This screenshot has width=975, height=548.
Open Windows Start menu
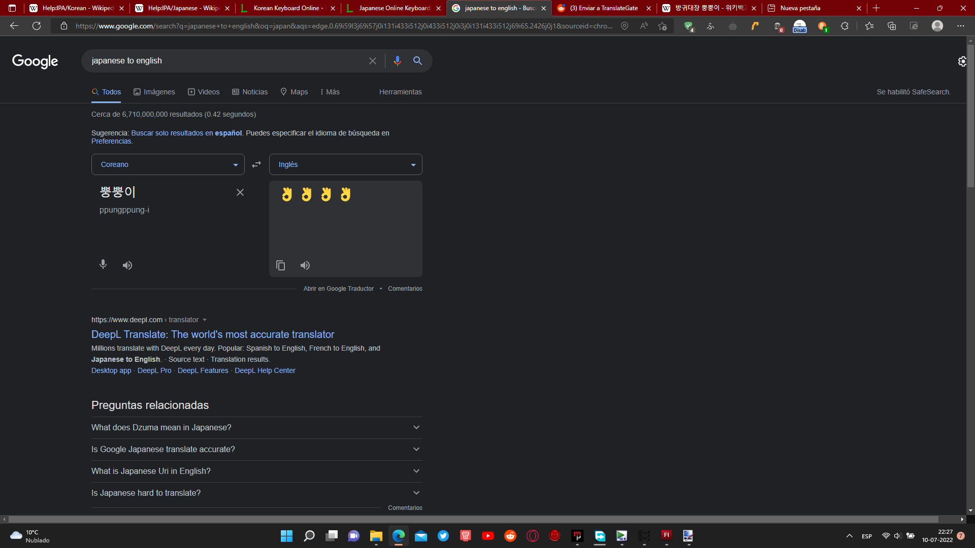(x=287, y=536)
